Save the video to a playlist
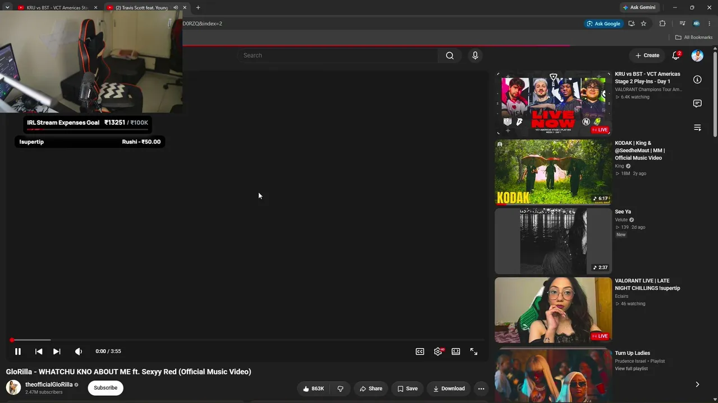718x403 pixels. point(408,388)
